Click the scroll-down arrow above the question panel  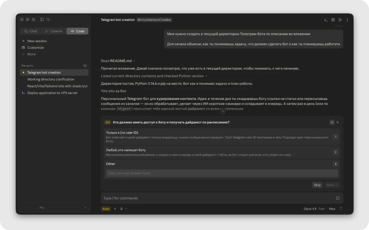[x=223, y=111]
